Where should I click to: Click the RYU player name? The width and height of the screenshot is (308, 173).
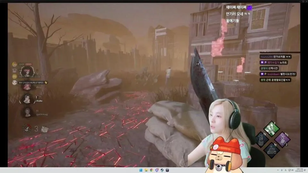tap(39, 87)
